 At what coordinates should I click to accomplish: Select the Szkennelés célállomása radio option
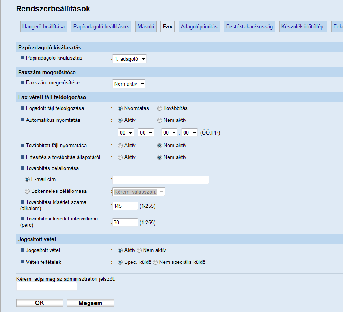(27, 191)
